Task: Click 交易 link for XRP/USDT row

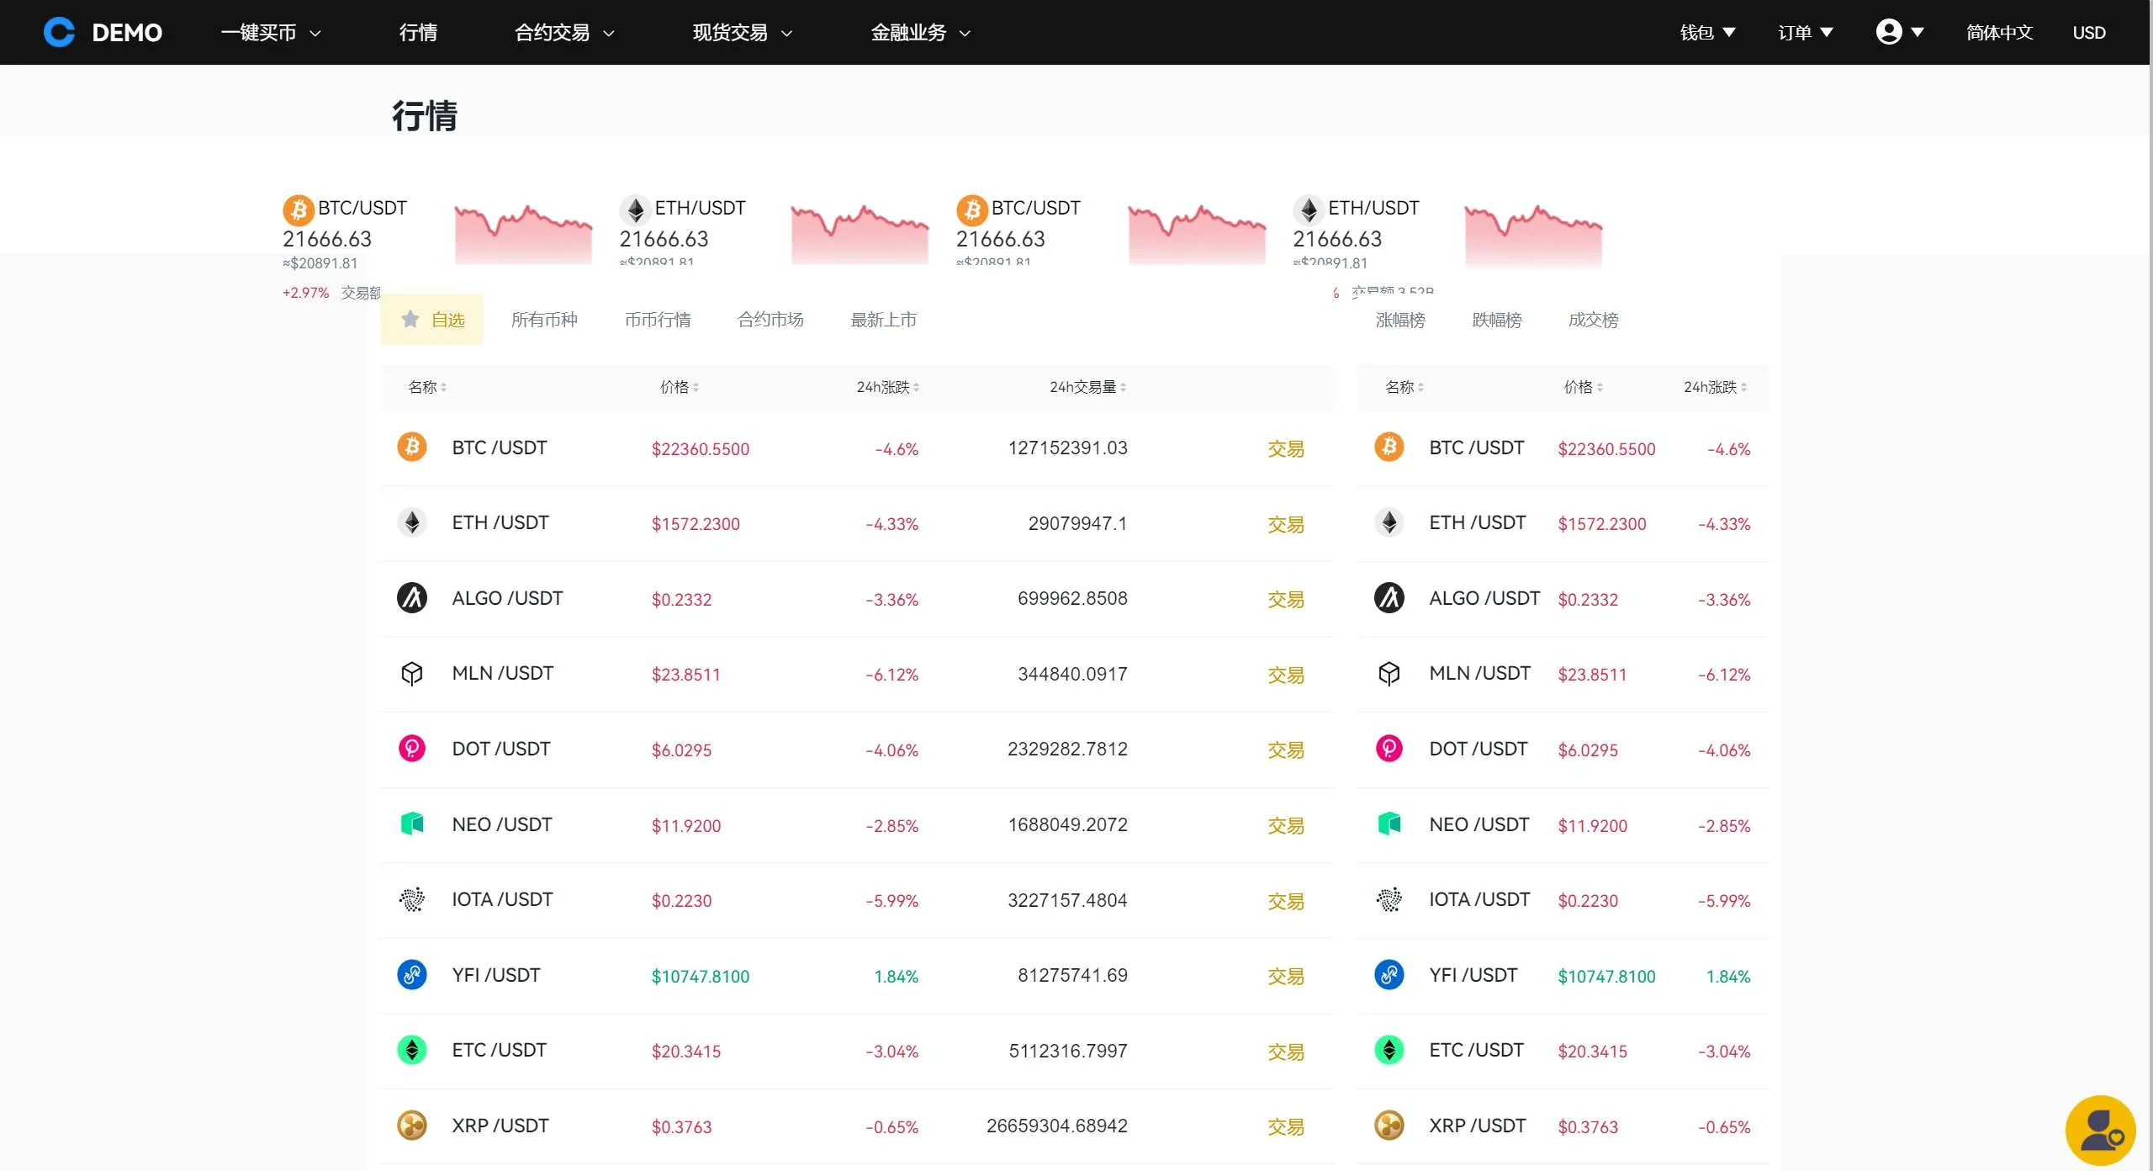Action: pos(1285,1126)
